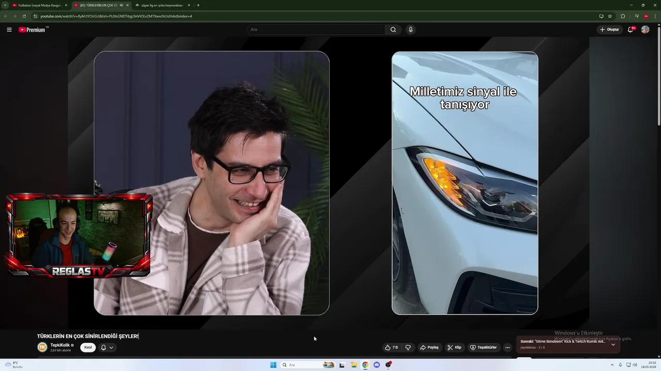Go forward in browser history
661x371 pixels.
[x=14, y=16]
